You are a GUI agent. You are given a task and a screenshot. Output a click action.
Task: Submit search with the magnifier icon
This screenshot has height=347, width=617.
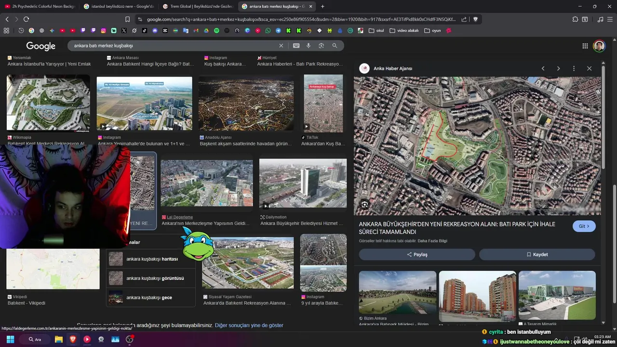pos(335,45)
